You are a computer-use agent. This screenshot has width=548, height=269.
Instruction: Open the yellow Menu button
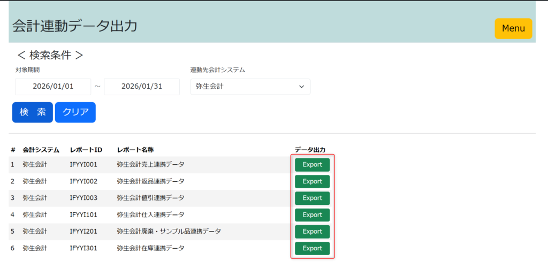[513, 28]
